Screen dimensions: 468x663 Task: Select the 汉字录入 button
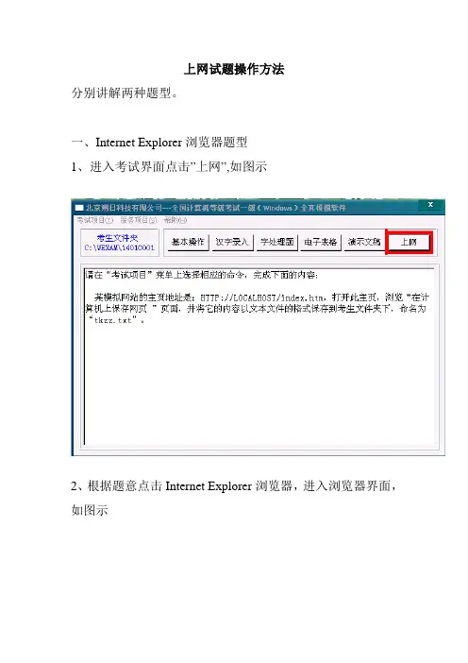[x=232, y=243]
